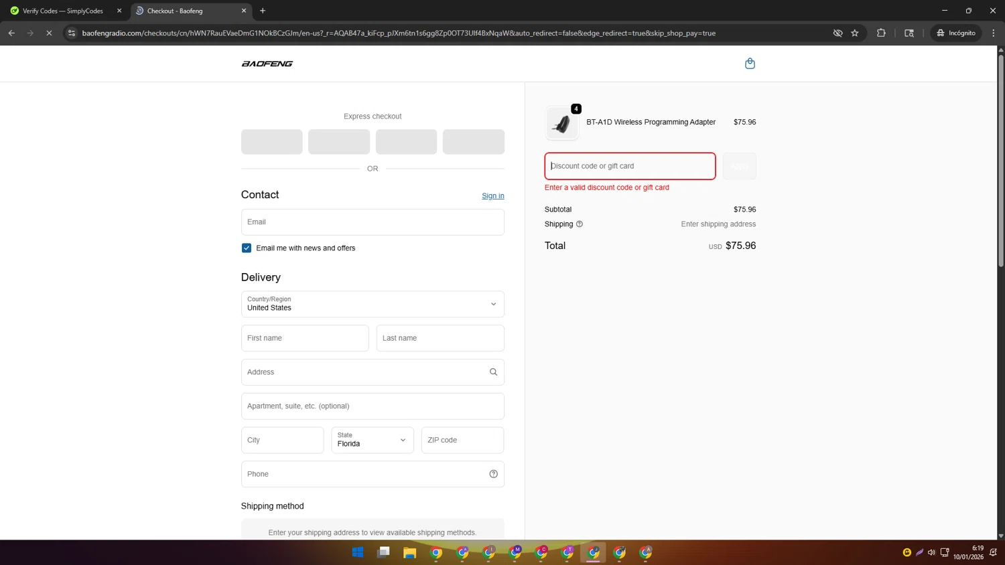Focus the Last name field

(x=440, y=338)
